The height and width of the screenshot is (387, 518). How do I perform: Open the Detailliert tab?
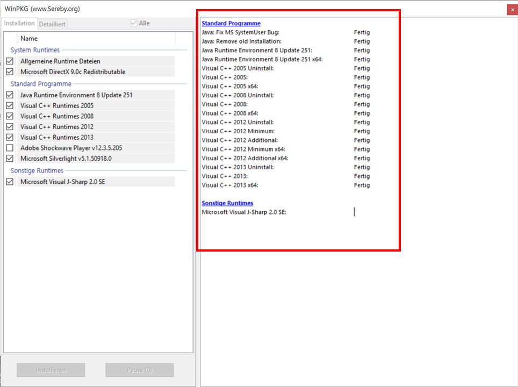[x=52, y=24]
